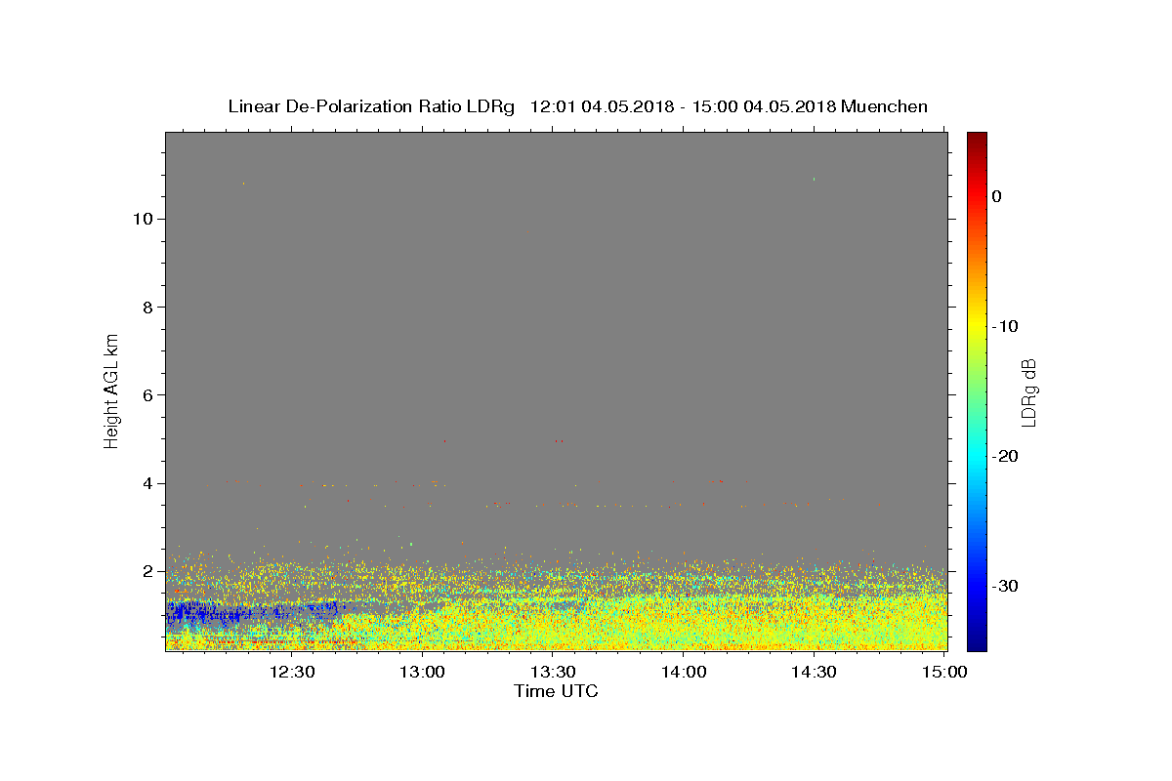Click the 14:30 time tick label
Viewport: 1172px width, 781px height.
(814, 672)
